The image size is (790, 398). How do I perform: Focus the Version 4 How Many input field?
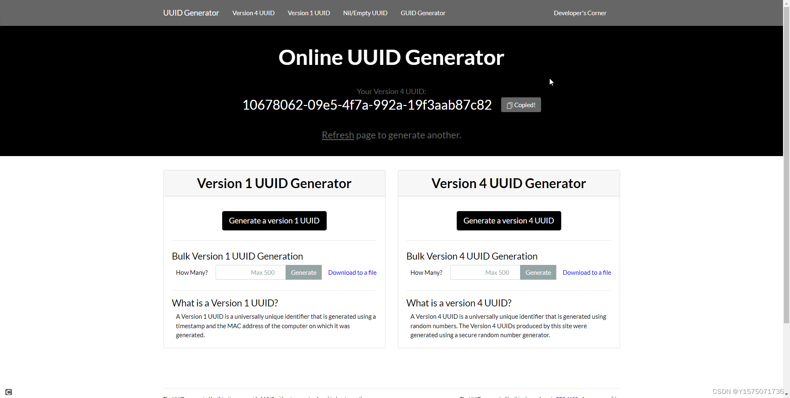485,272
